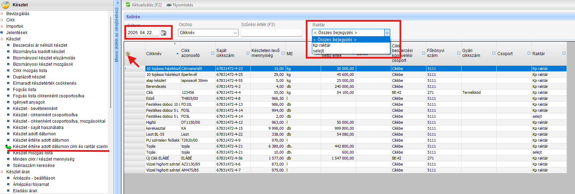
Task: Toggle filter box on Csoport column
Action: coord(529,53)
